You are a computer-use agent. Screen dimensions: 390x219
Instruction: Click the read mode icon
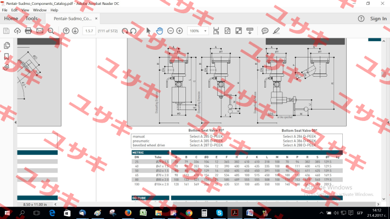tap(250, 31)
